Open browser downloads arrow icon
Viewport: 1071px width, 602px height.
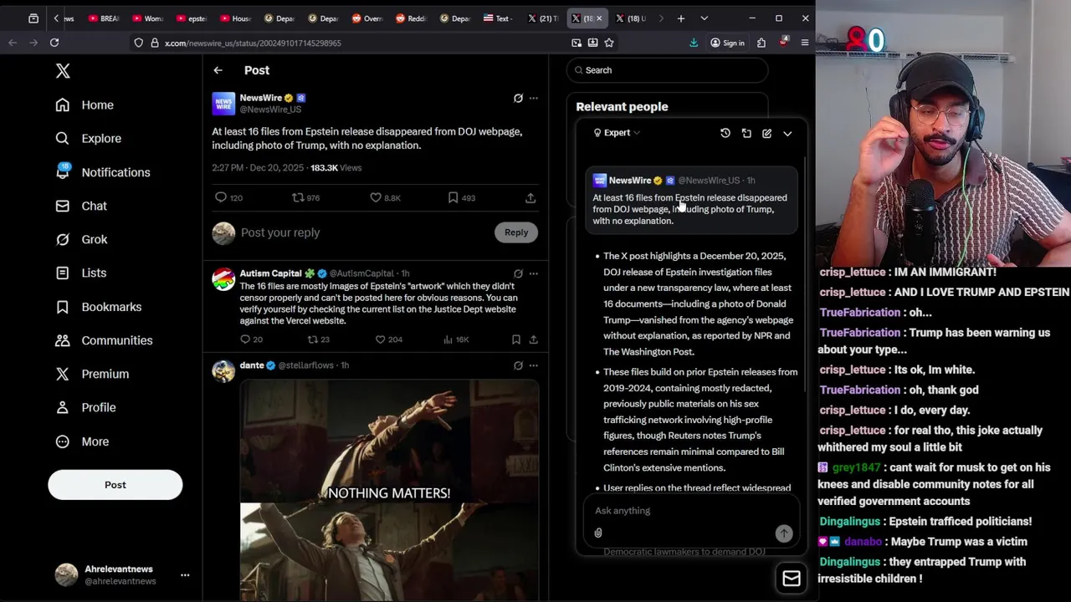click(x=694, y=43)
